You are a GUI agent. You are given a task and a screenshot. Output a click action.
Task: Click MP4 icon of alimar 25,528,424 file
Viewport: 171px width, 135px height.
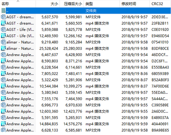[x=3, y=48]
